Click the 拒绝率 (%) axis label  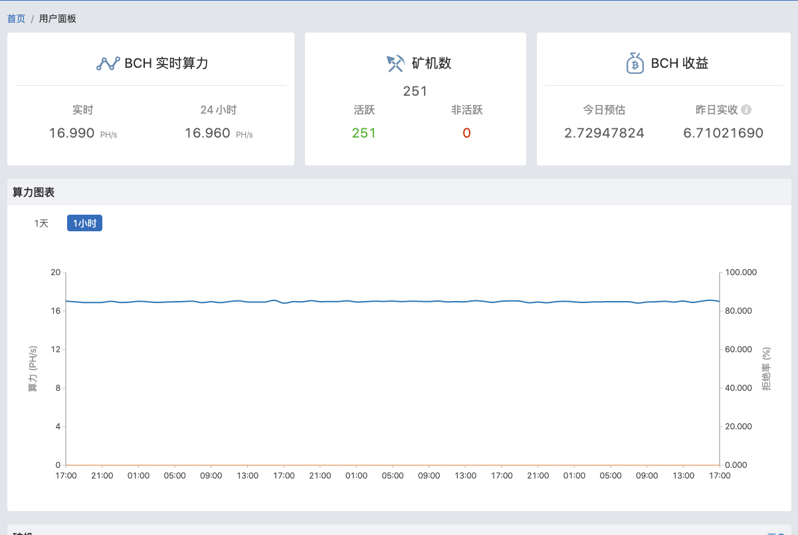[766, 368]
